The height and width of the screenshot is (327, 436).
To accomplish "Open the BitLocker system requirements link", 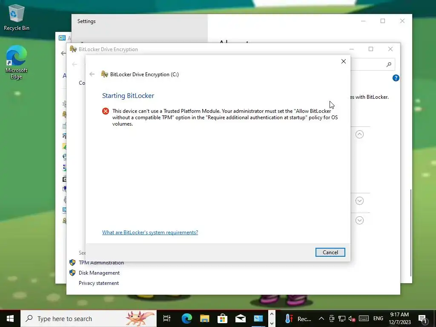I will [150, 232].
